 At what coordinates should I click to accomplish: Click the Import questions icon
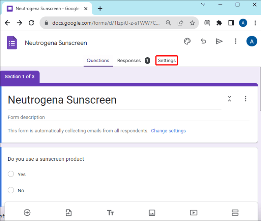(x=68, y=213)
